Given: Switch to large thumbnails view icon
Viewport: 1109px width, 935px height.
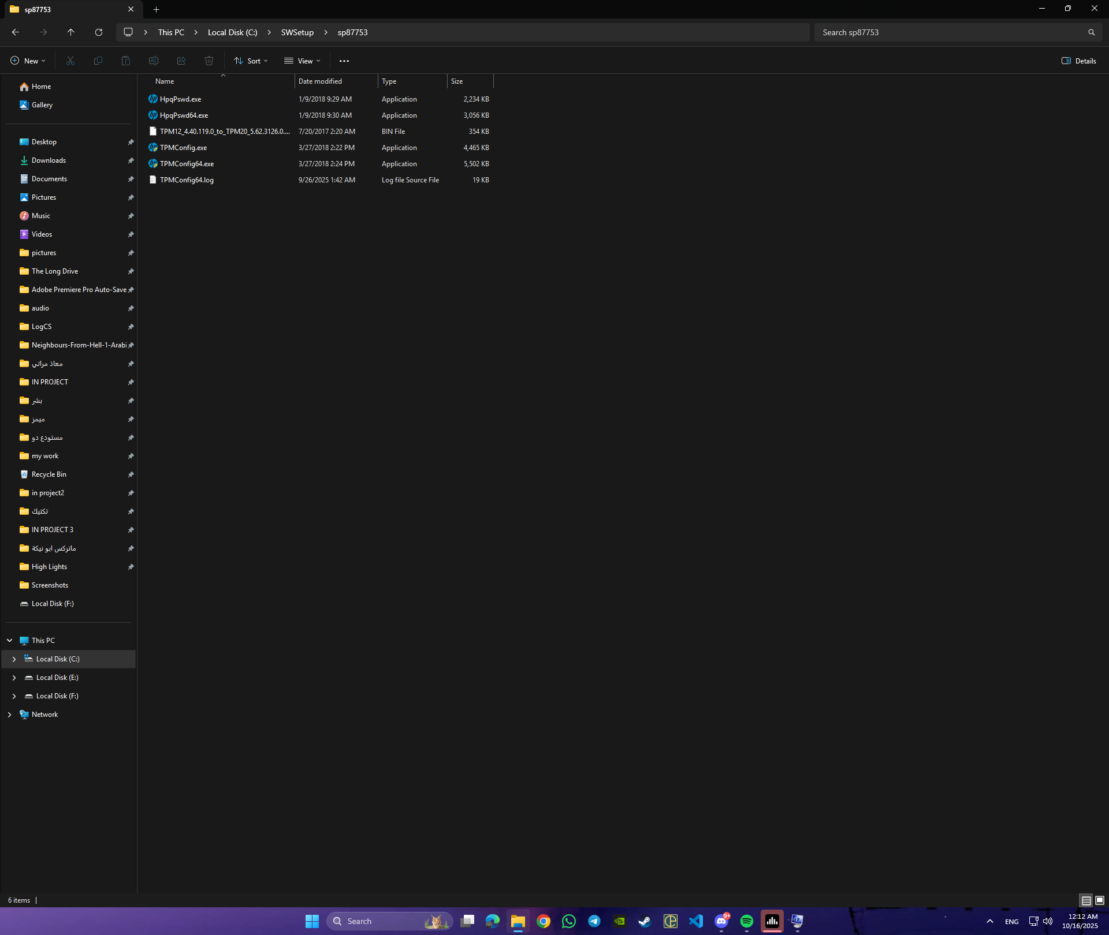Looking at the screenshot, I should pyautogui.click(x=1100, y=900).
